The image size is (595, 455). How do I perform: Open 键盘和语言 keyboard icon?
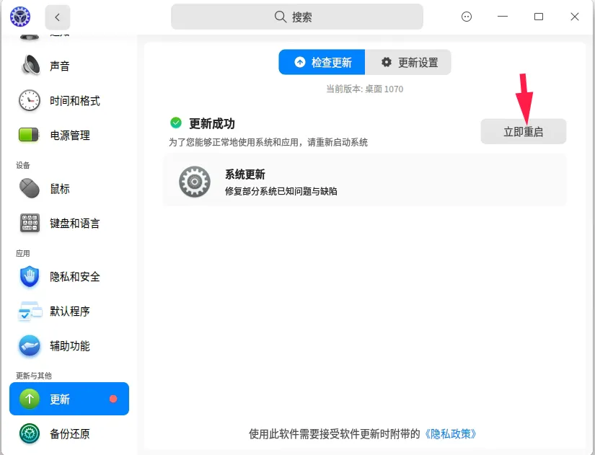[x=30, y=223]
